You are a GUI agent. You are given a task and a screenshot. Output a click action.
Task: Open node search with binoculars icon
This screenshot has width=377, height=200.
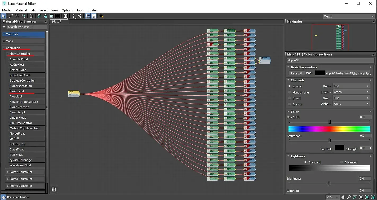coord(54,189)
